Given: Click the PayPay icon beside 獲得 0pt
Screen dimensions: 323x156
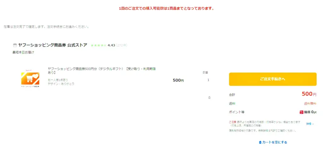Looking at the screenshot, I should (x=301, y=112).
